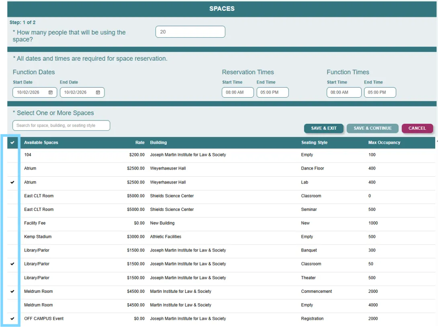The height and width of the screenshot is (327, 438).
Task: Click the Max Occupancy column header
Action: 384,143
